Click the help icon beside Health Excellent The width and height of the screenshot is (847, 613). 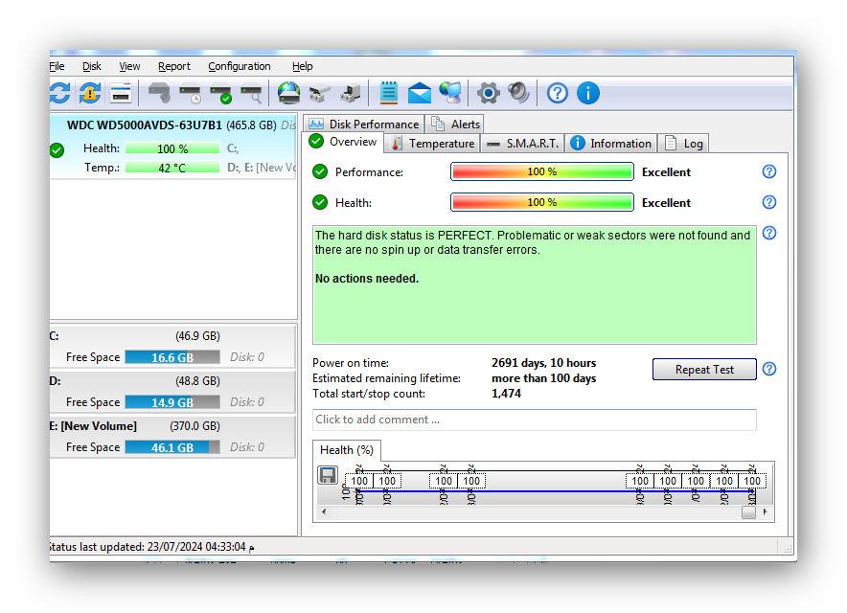pos(769,202)
